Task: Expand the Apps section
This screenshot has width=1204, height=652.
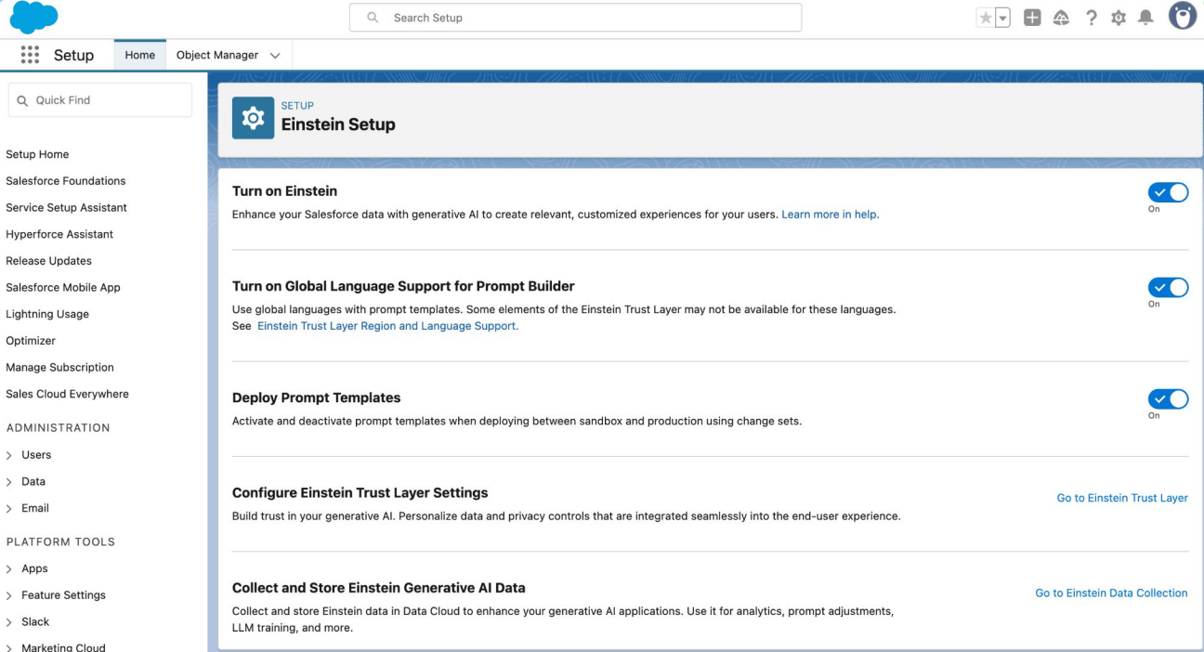Action: [x=9, y=568]
